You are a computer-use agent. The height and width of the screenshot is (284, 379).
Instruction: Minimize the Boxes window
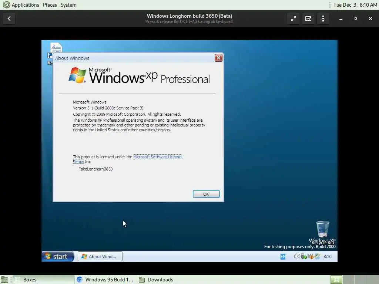pos(341,18)
